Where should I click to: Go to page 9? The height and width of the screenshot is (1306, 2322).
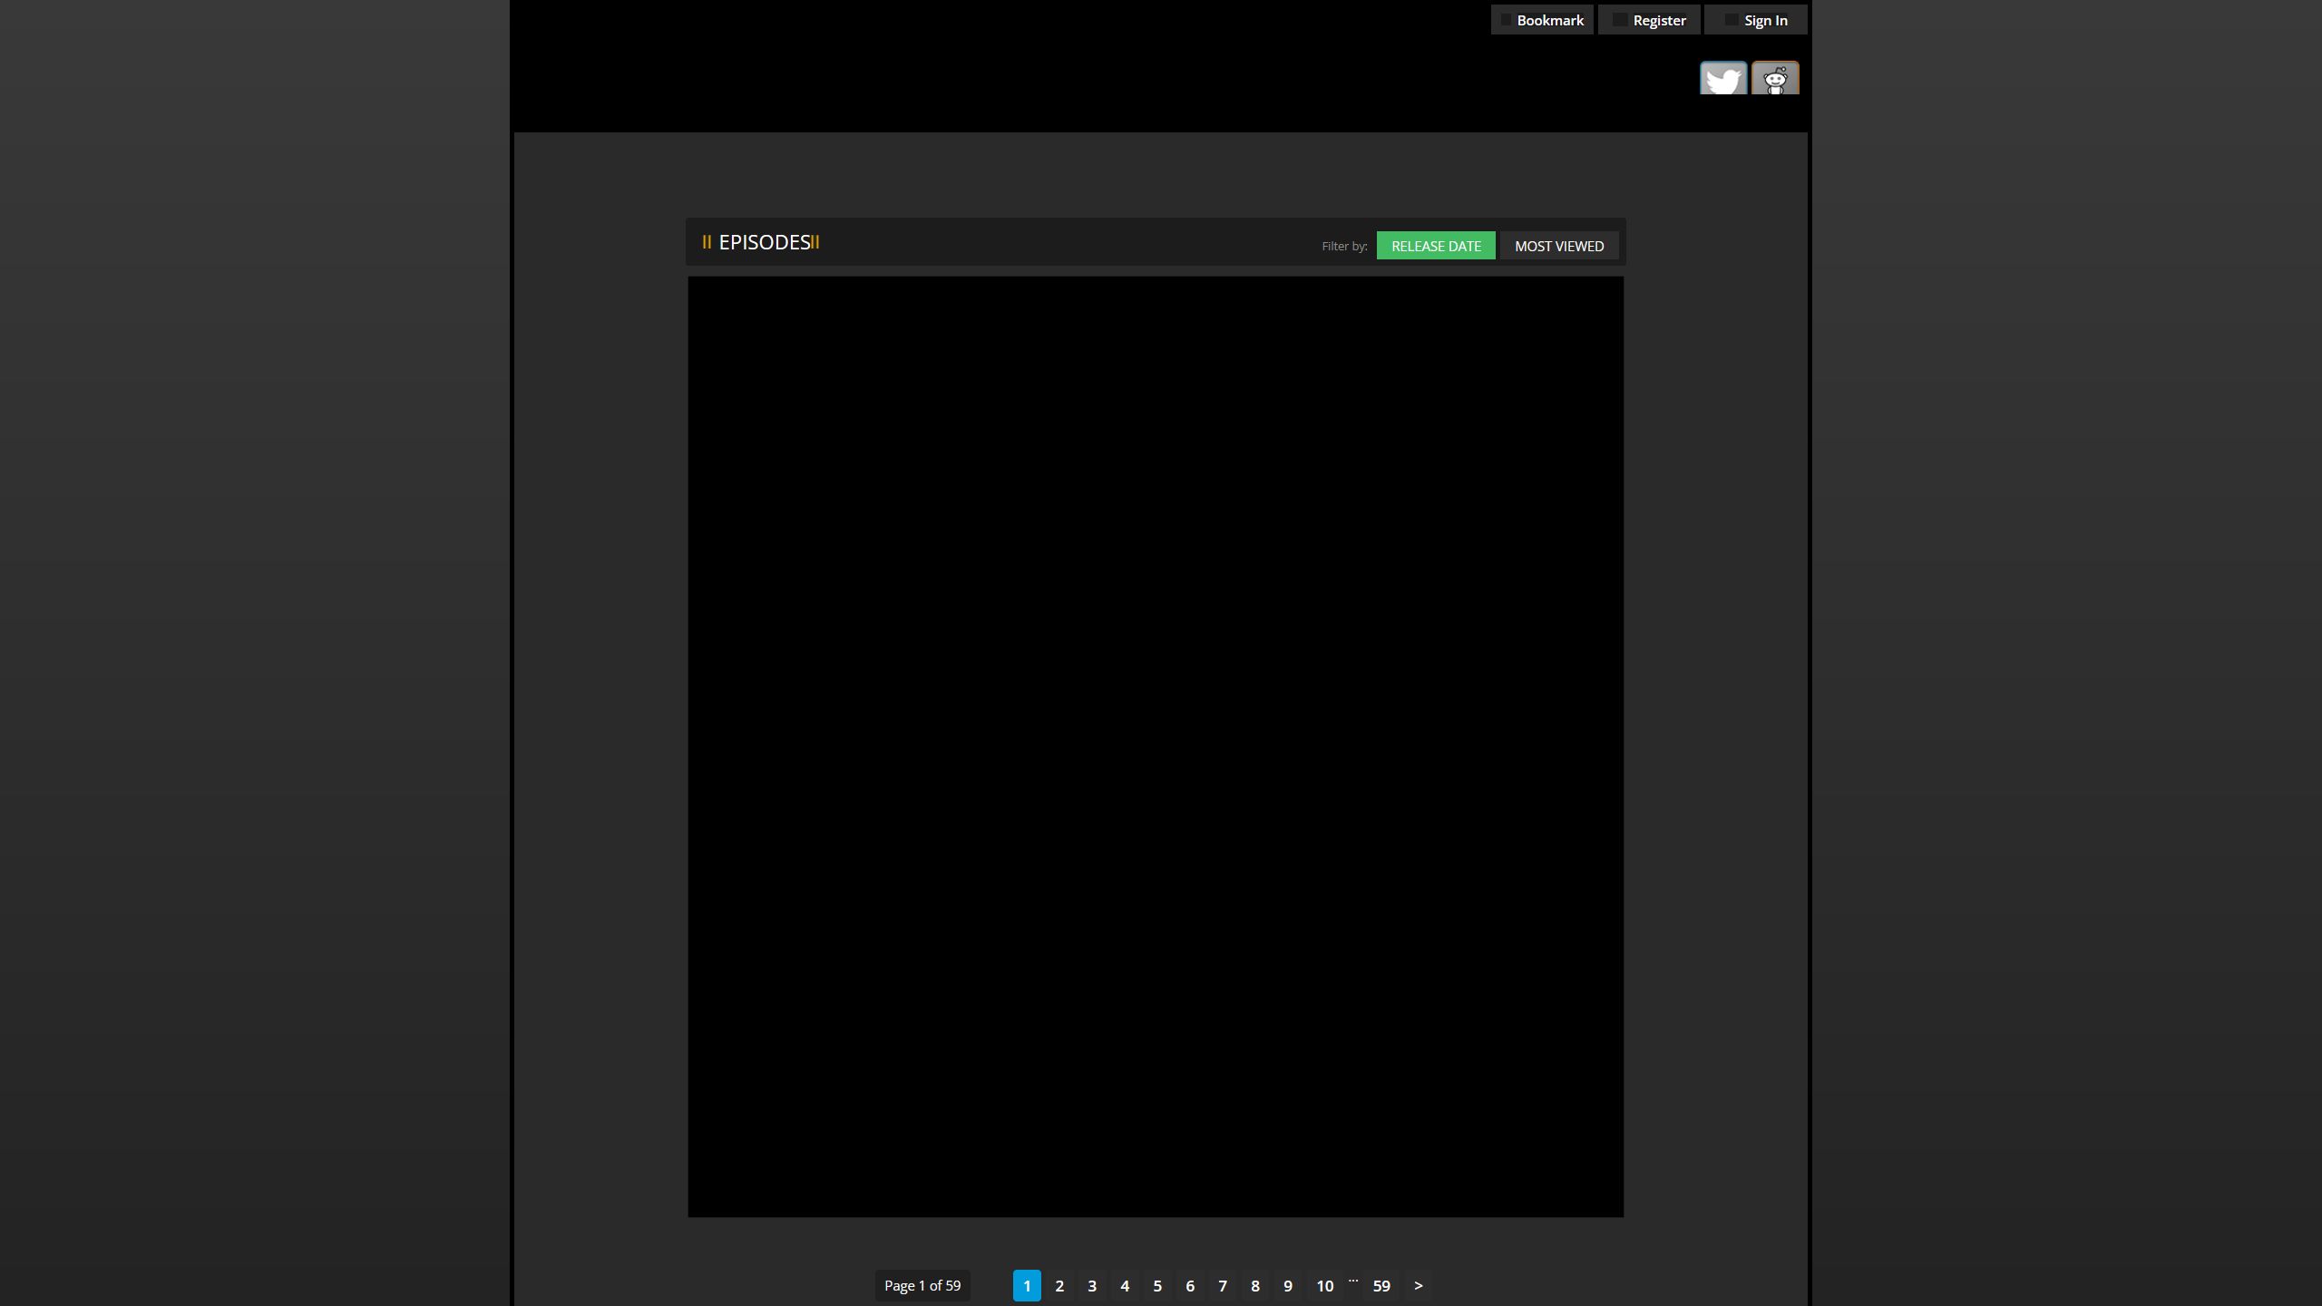click(x=1288, y=1285)
